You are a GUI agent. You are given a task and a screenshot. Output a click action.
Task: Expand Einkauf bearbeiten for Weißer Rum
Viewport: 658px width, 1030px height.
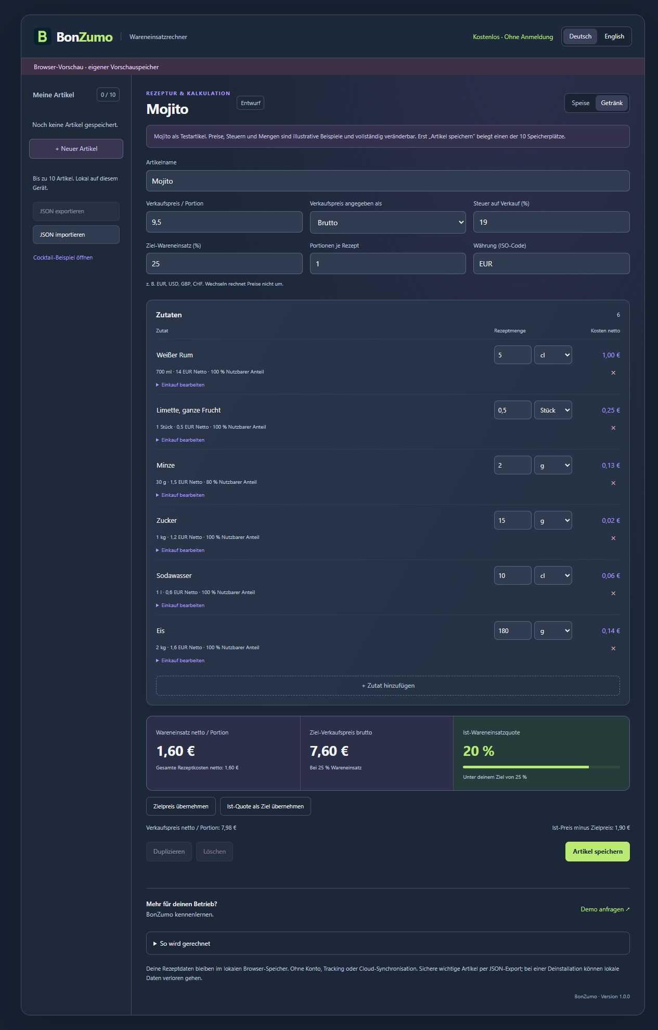180,385
